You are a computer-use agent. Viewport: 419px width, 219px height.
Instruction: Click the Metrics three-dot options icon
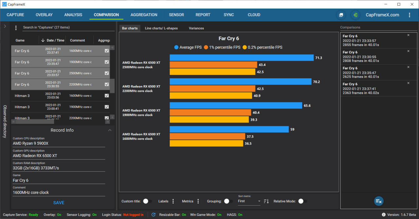pyautogui.click(x=198, y=201)
